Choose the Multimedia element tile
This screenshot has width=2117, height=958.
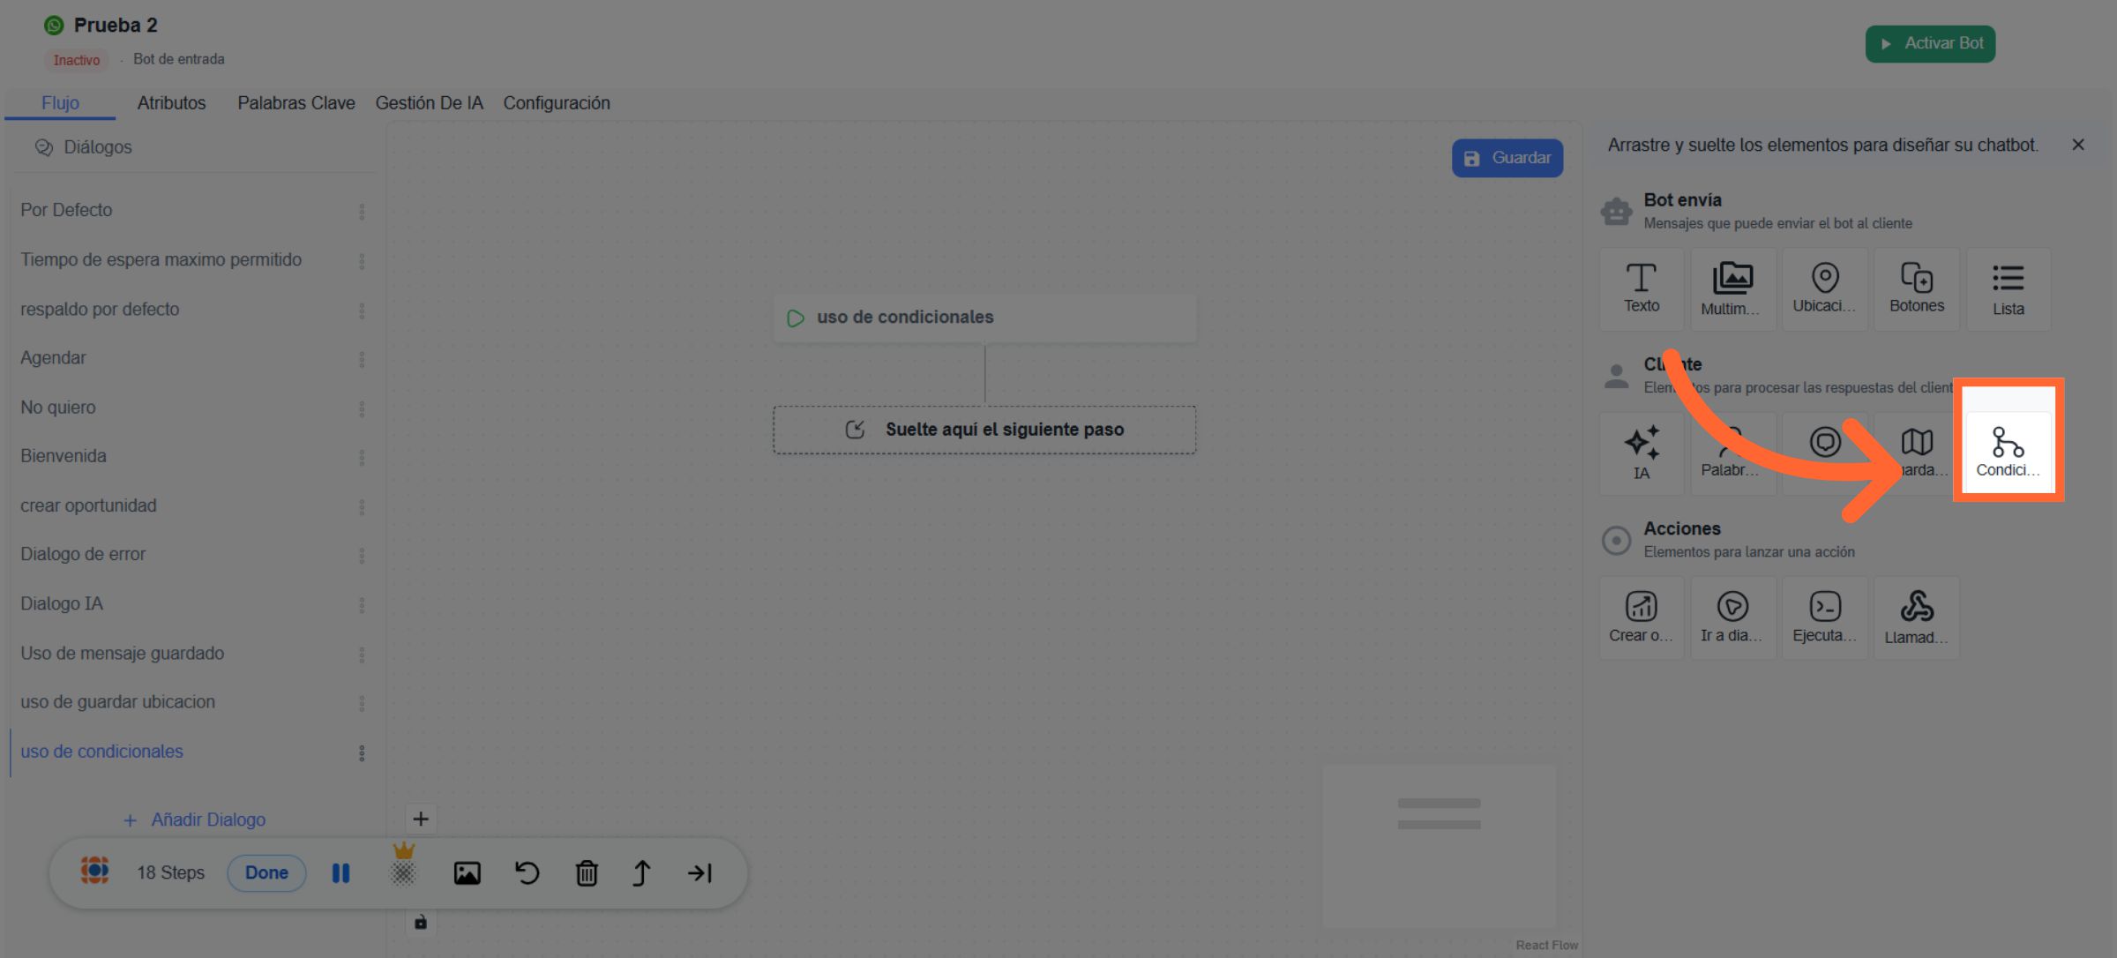coord(1732,288)
